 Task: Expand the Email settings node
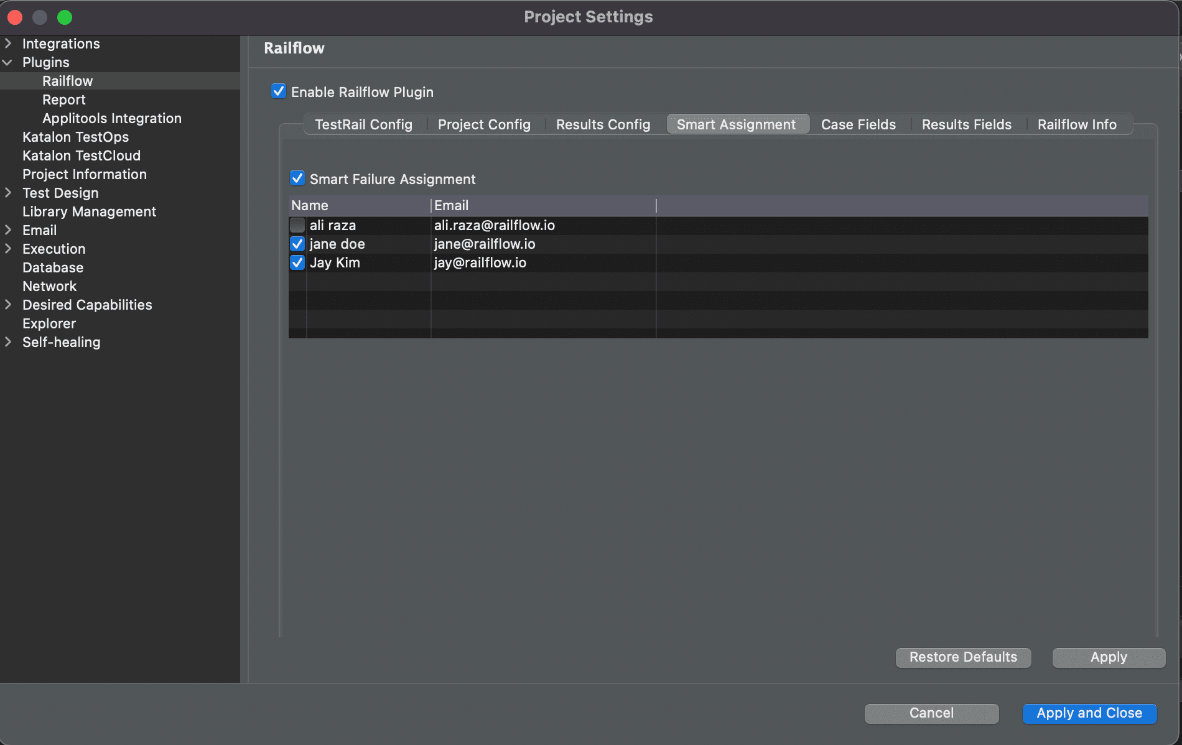8,230
